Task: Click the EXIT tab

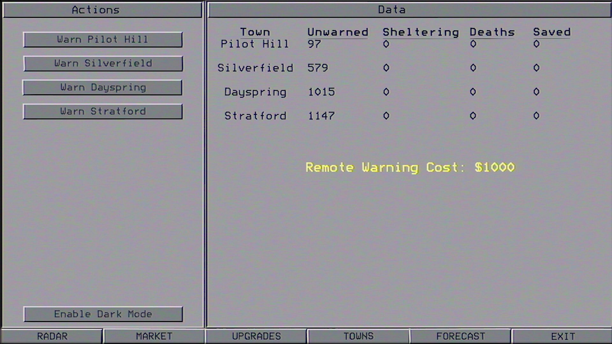Action: click(x=563, y=336)
